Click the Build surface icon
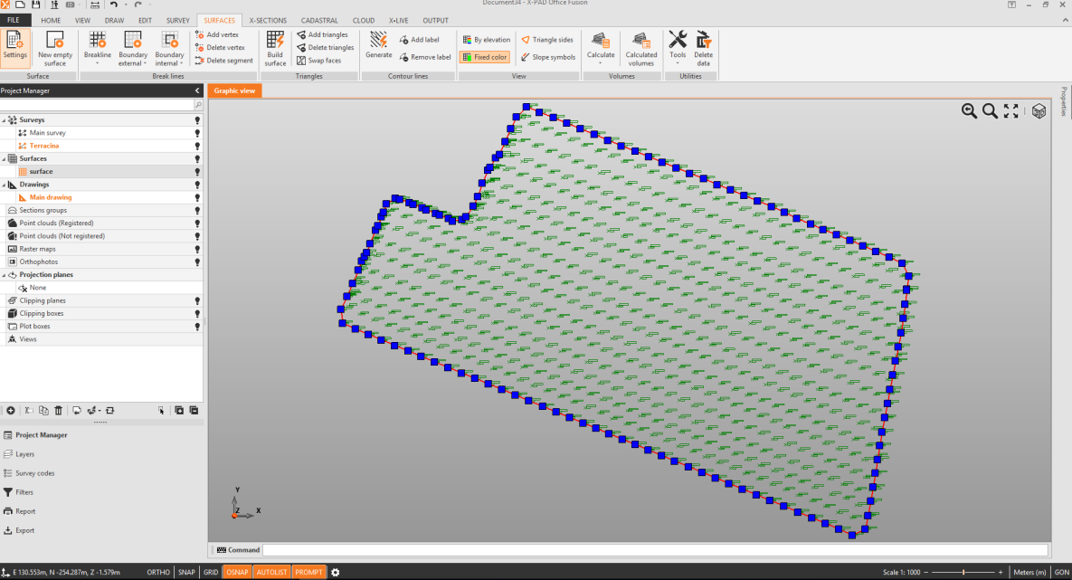Screen dimensions: 1072x580 [275, 42]
